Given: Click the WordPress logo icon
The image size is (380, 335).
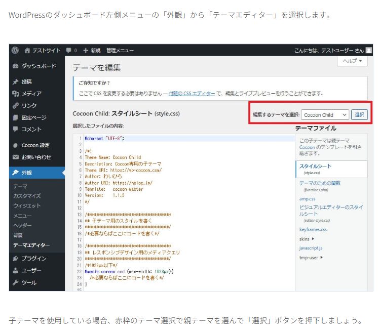Looking at the screenshot, I should 16,51.
